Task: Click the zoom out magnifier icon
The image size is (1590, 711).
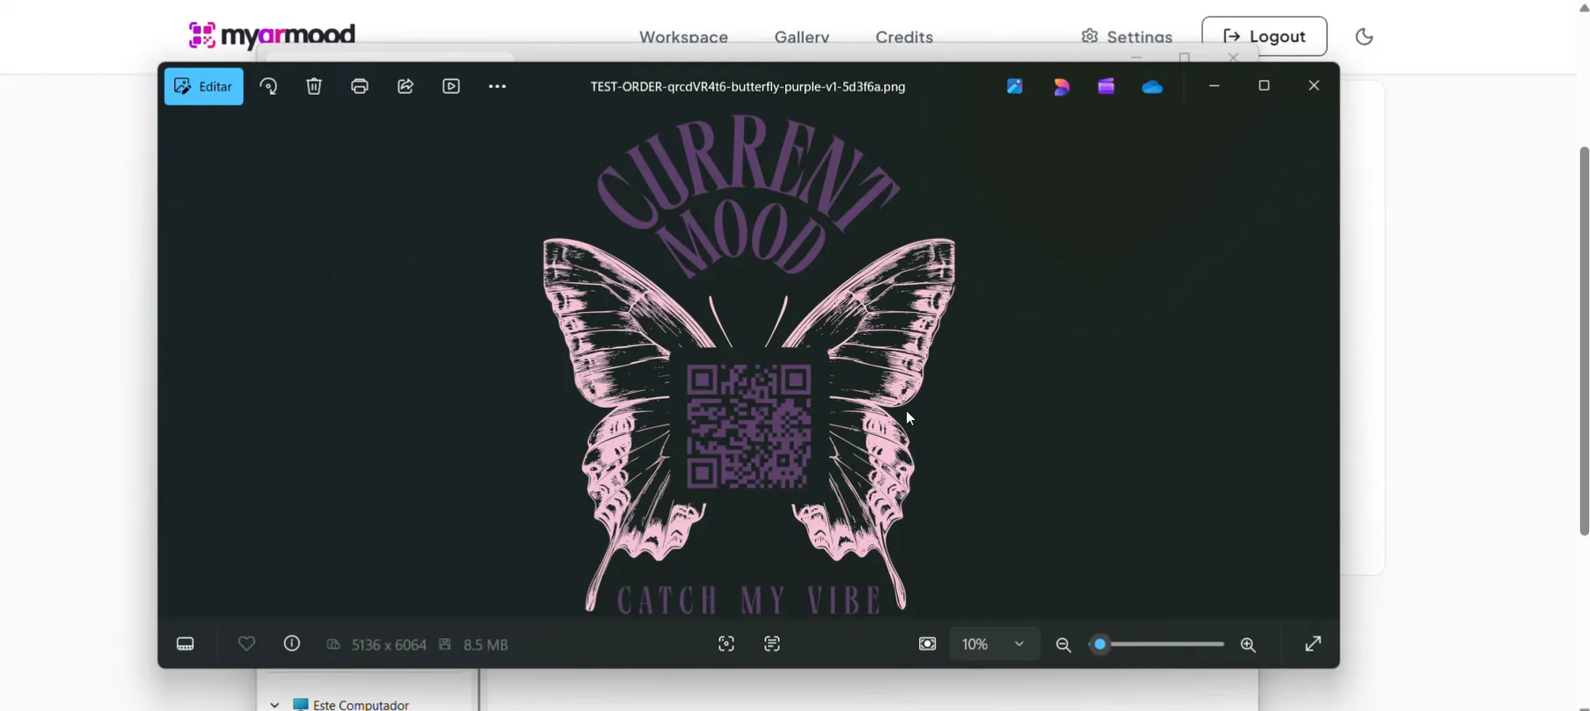Action: coord(1063,645)
